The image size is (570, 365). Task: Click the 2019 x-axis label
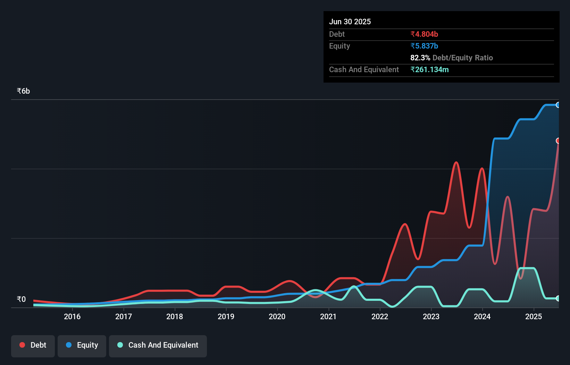pyautogui.click(x=226, y=316)
